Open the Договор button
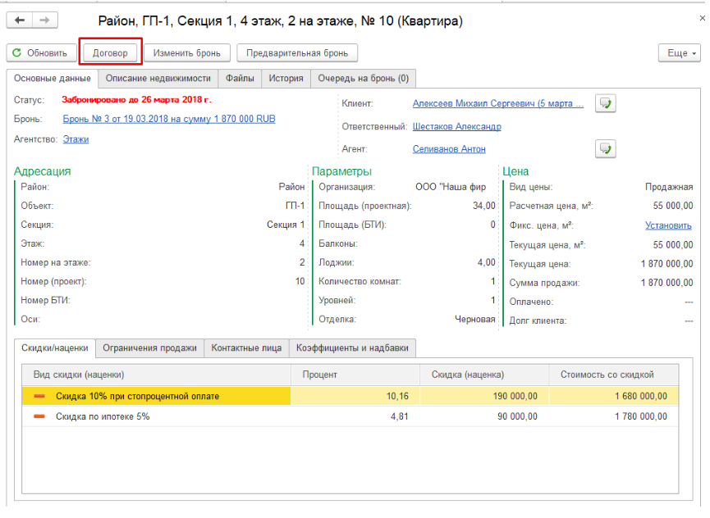 point(110,52)
